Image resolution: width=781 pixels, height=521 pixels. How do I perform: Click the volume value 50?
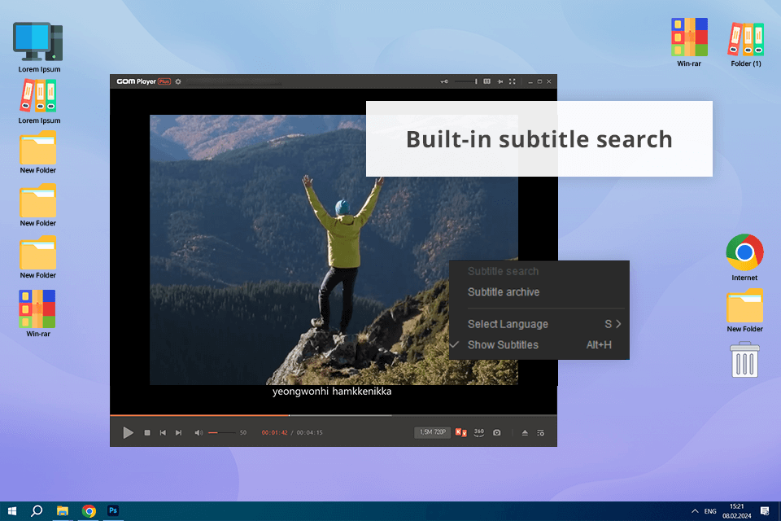tap(243, 433)
